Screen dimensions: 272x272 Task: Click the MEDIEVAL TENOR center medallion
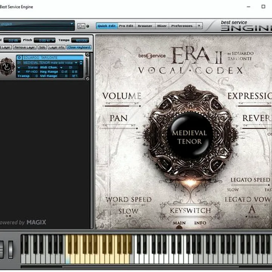tap(190, 136)
